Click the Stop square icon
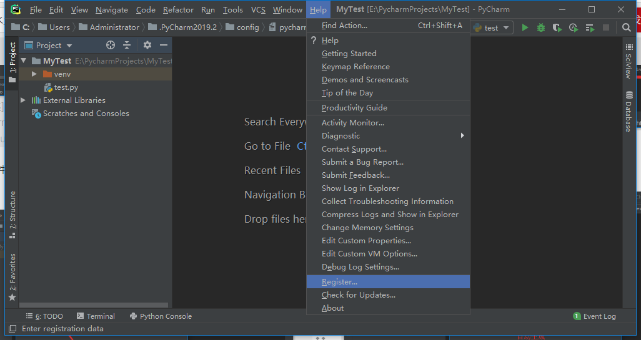Viewport: 641px width, 340px height. pos(606,27)
